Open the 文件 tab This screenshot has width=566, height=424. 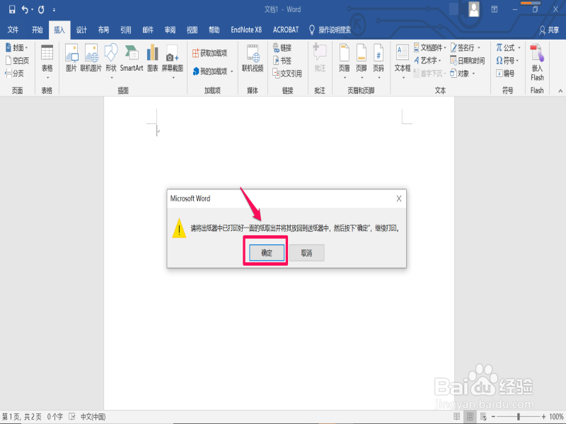pyautogui.click(x=13, y=30)
